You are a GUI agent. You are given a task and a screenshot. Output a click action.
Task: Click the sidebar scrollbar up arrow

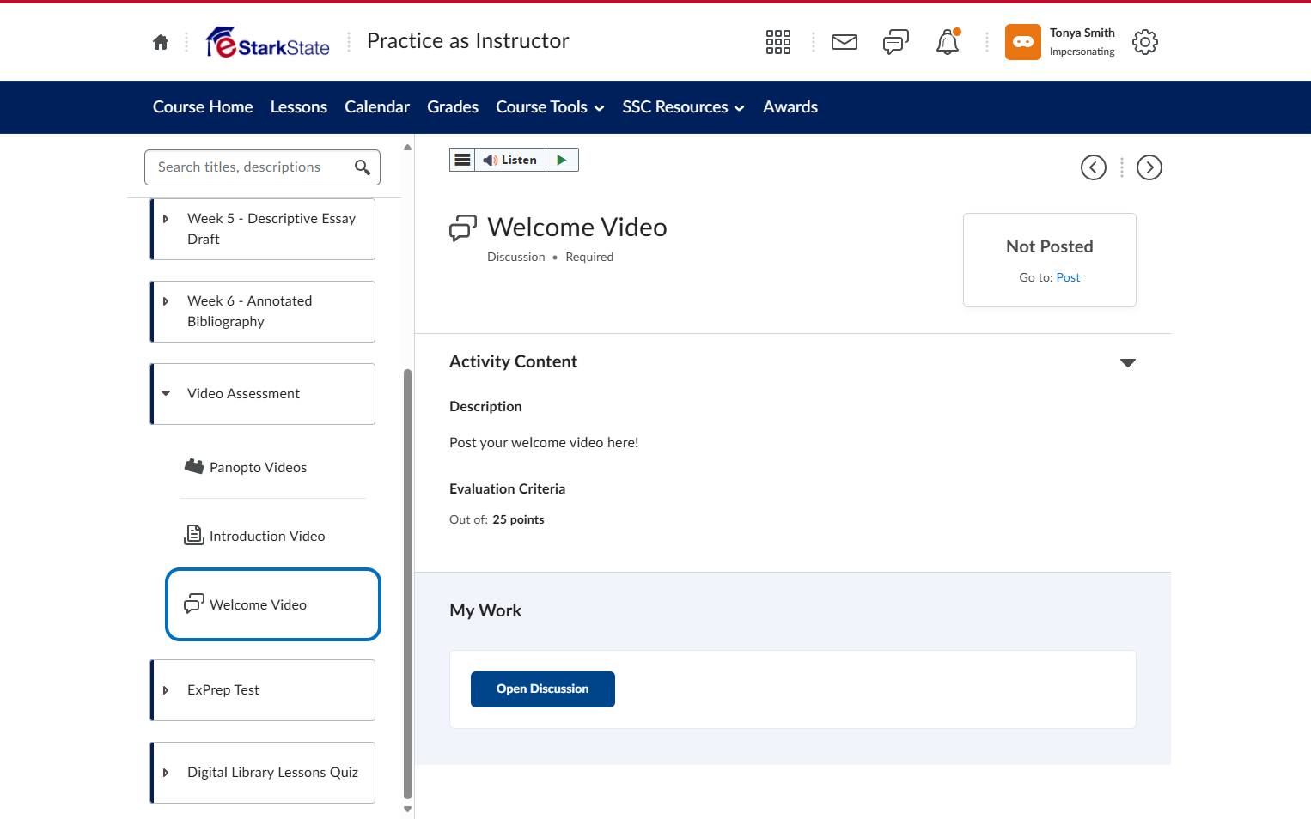(x=408, y=147)
